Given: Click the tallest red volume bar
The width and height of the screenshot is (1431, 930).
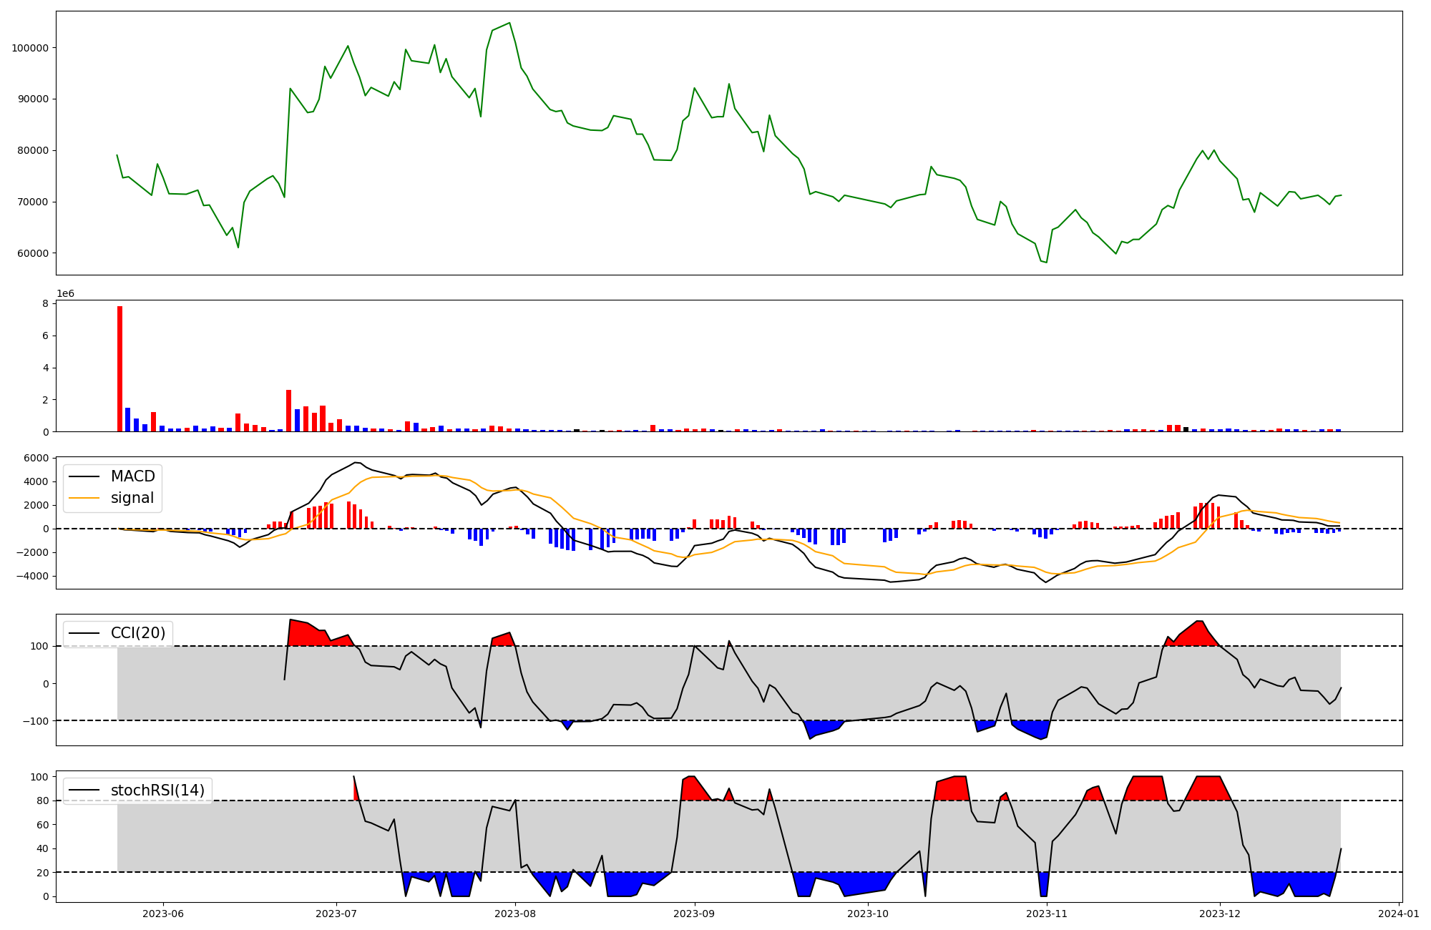Looking at the screenshot, I should tap(119, 368).
